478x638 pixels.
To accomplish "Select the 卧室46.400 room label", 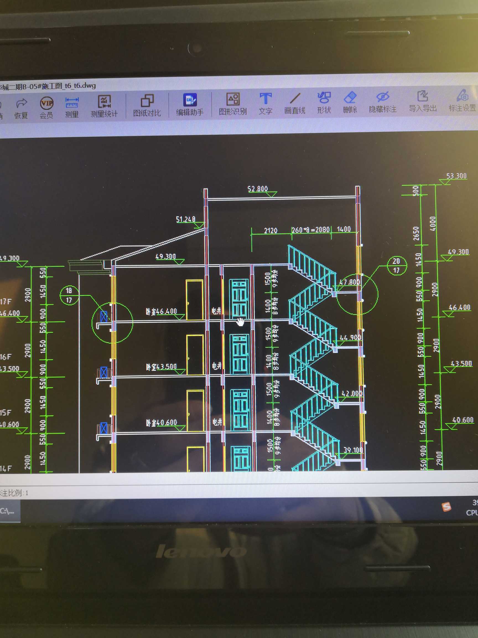I will point(161,311).
